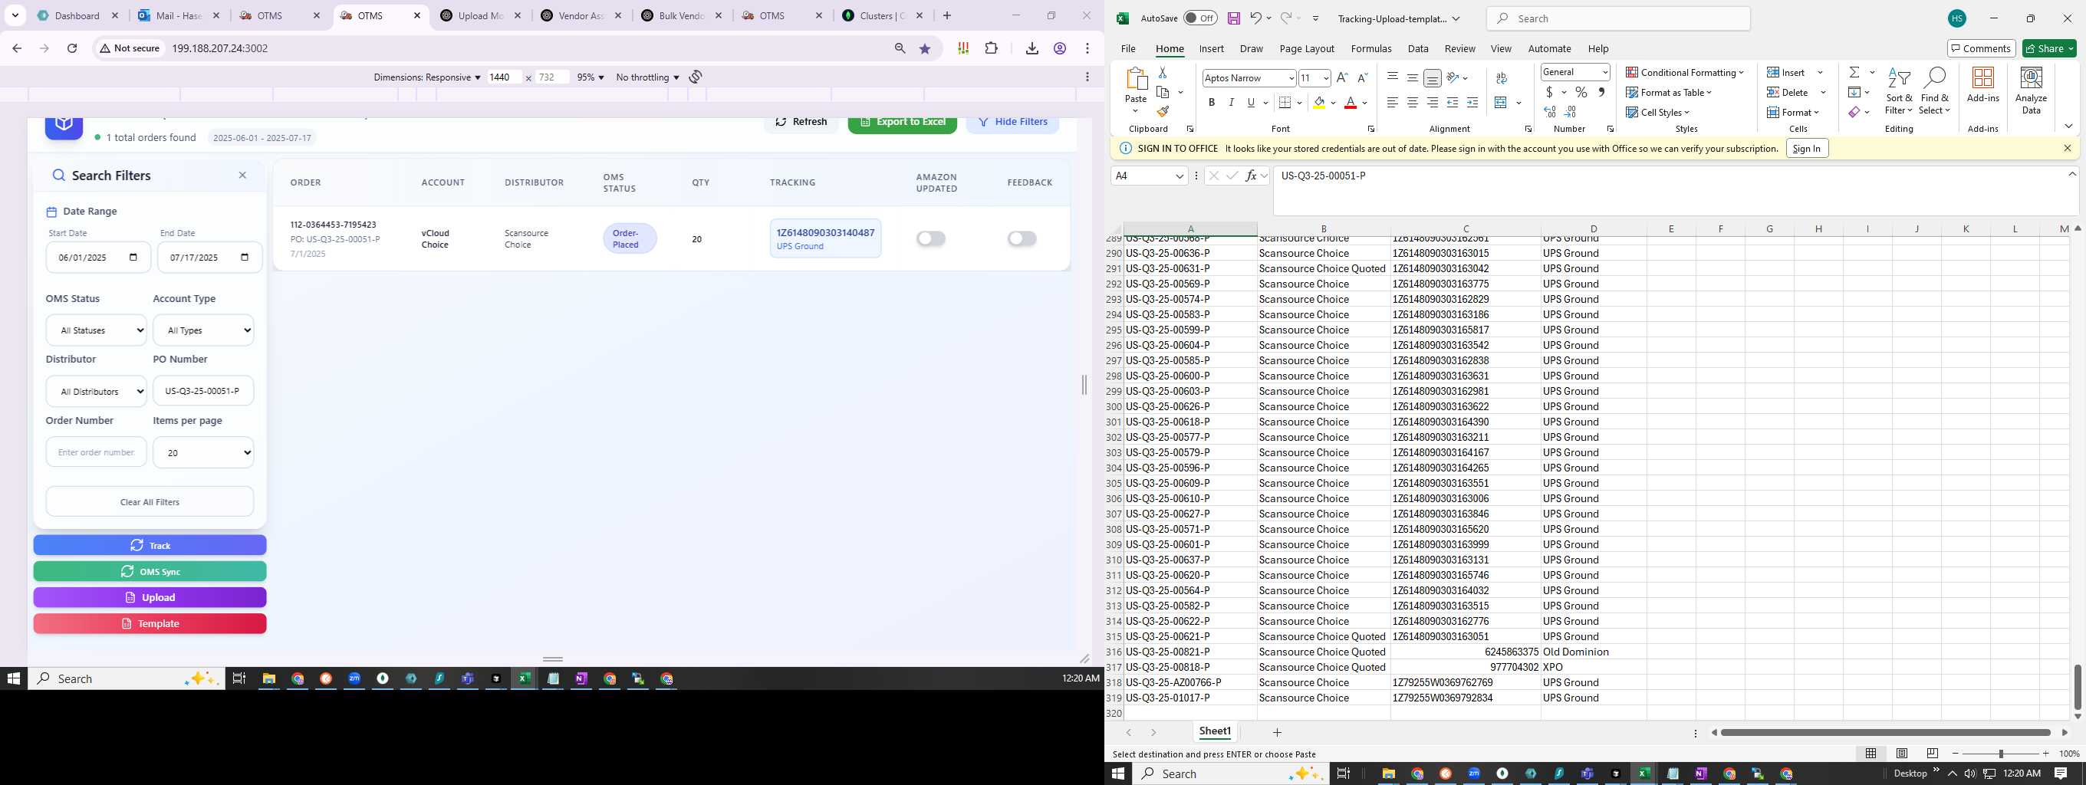Click the Underline icon in Excel

tap(1251, 103)
